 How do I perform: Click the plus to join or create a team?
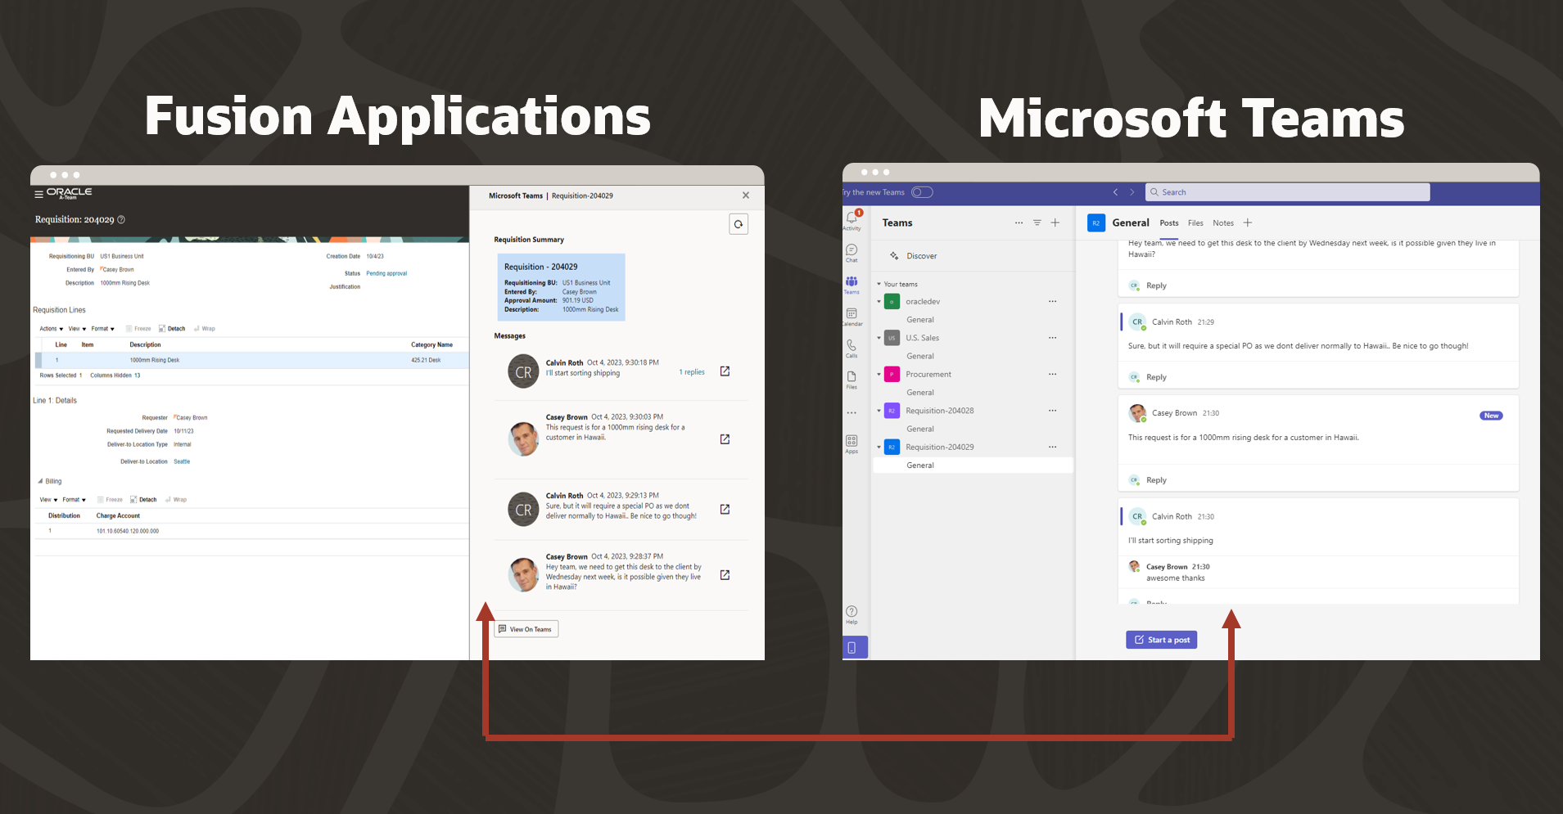[1055, 223]
